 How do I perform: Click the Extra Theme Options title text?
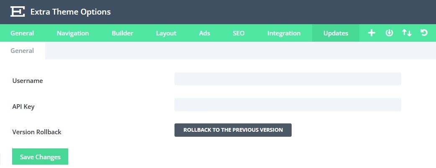click(71, 12)
